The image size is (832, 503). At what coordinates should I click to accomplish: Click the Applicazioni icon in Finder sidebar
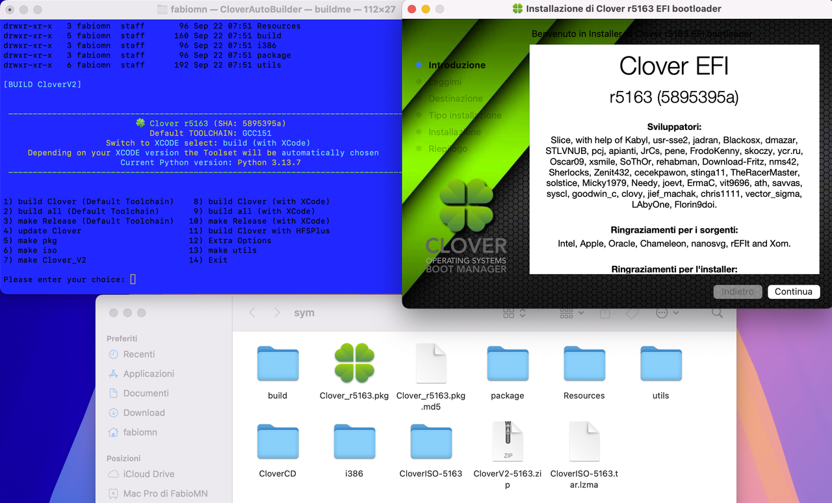tap(114, 374)
